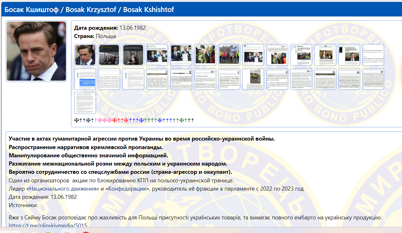Viewport: 402px width, 233px height.
Task: Open the dark-framed thumbnail of man at microphones
Action: tap(133, 55)
